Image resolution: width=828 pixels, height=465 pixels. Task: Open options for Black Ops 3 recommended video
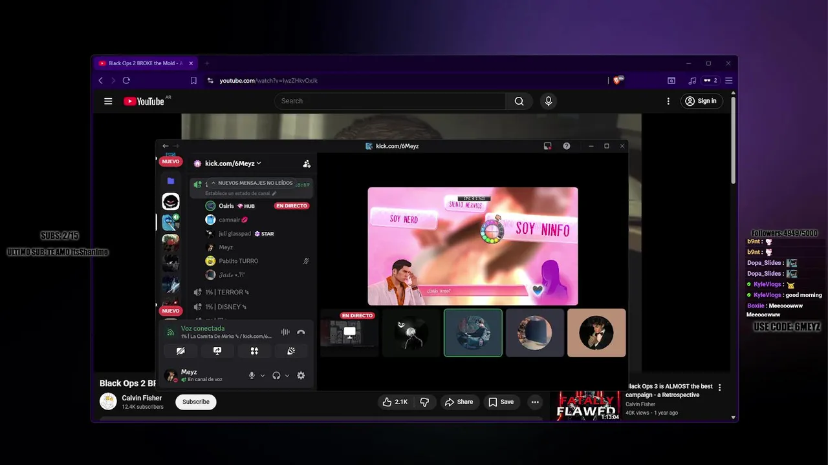tap(719, 387)
